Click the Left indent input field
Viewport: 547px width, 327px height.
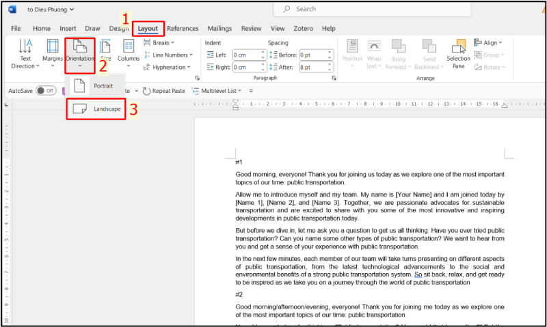point(248,55)
